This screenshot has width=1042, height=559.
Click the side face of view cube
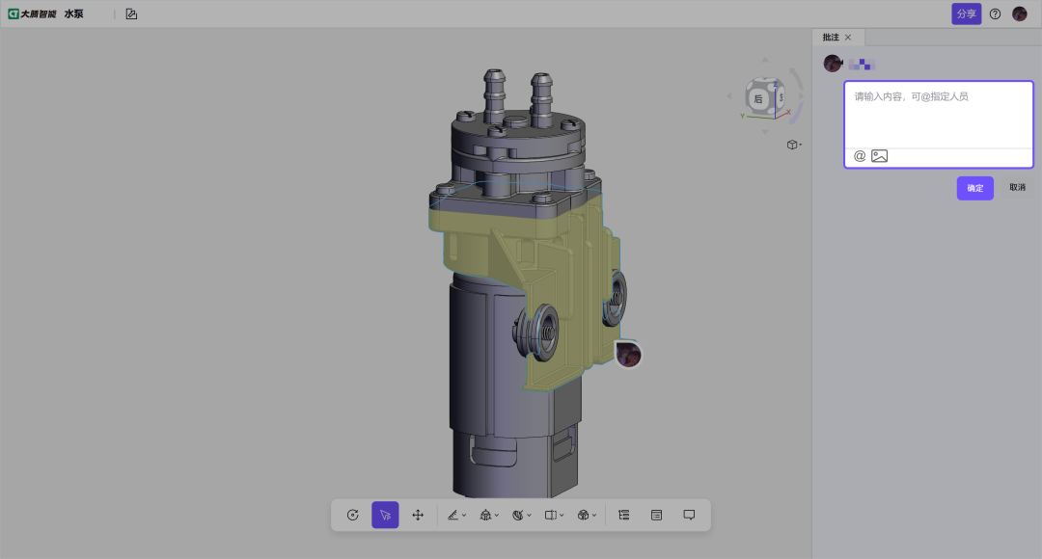click(x=781, y=97)
